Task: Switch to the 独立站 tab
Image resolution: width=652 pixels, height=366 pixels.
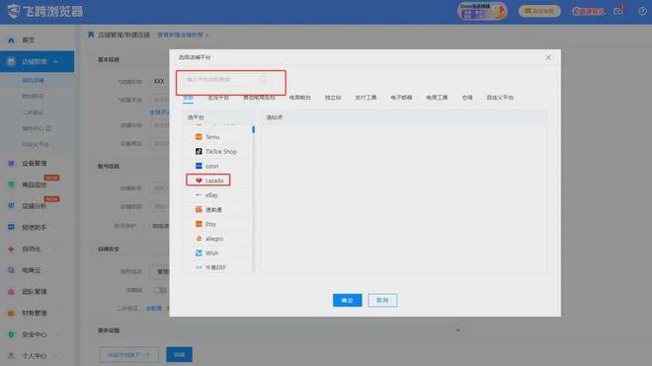Action: (333, 98)
